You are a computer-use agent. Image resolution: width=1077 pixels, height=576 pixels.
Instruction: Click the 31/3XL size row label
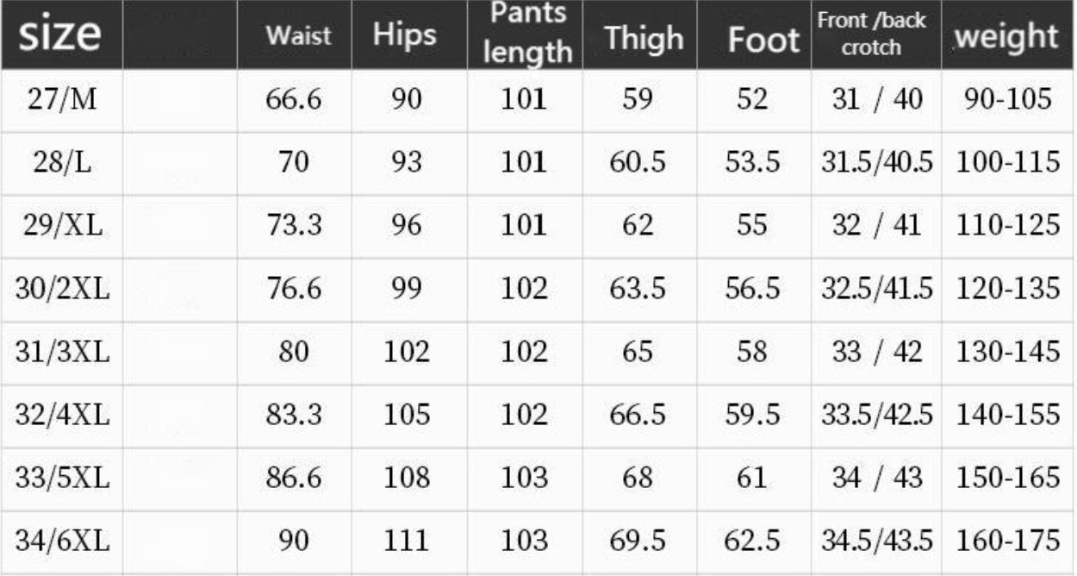click(x=62, y=352)
